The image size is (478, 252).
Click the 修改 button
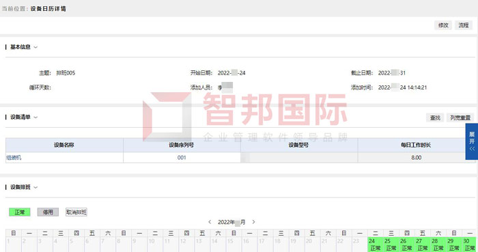point(443,25)
